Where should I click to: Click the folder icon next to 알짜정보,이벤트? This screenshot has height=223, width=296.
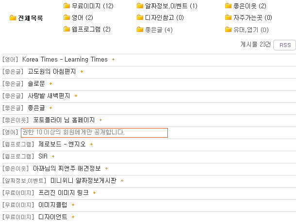point(140,6)
